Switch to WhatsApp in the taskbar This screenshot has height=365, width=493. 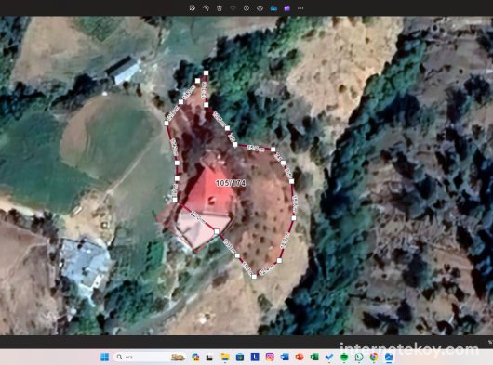pos(359,357)
